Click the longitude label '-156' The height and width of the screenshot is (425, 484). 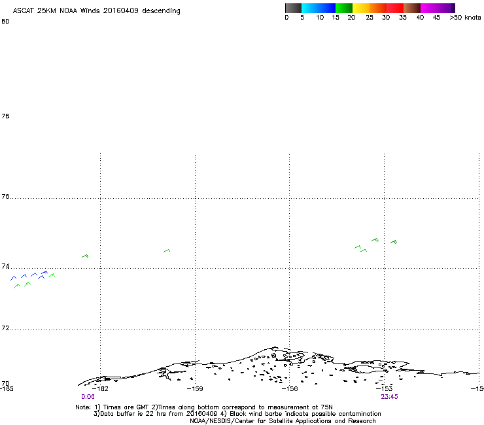pos(290,388)
